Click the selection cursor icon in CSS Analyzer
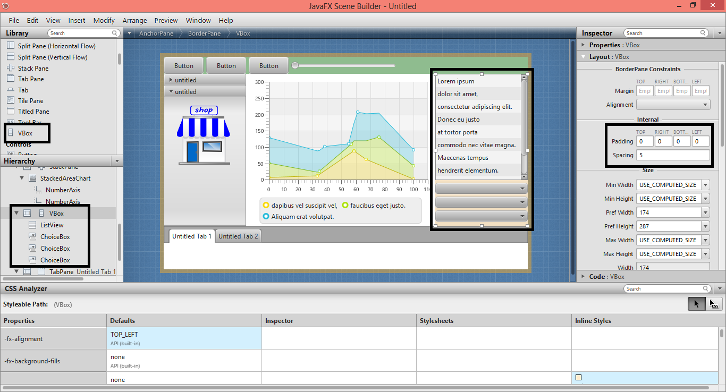Viewport: 726px width, 392px height. [x=696, y=303]
